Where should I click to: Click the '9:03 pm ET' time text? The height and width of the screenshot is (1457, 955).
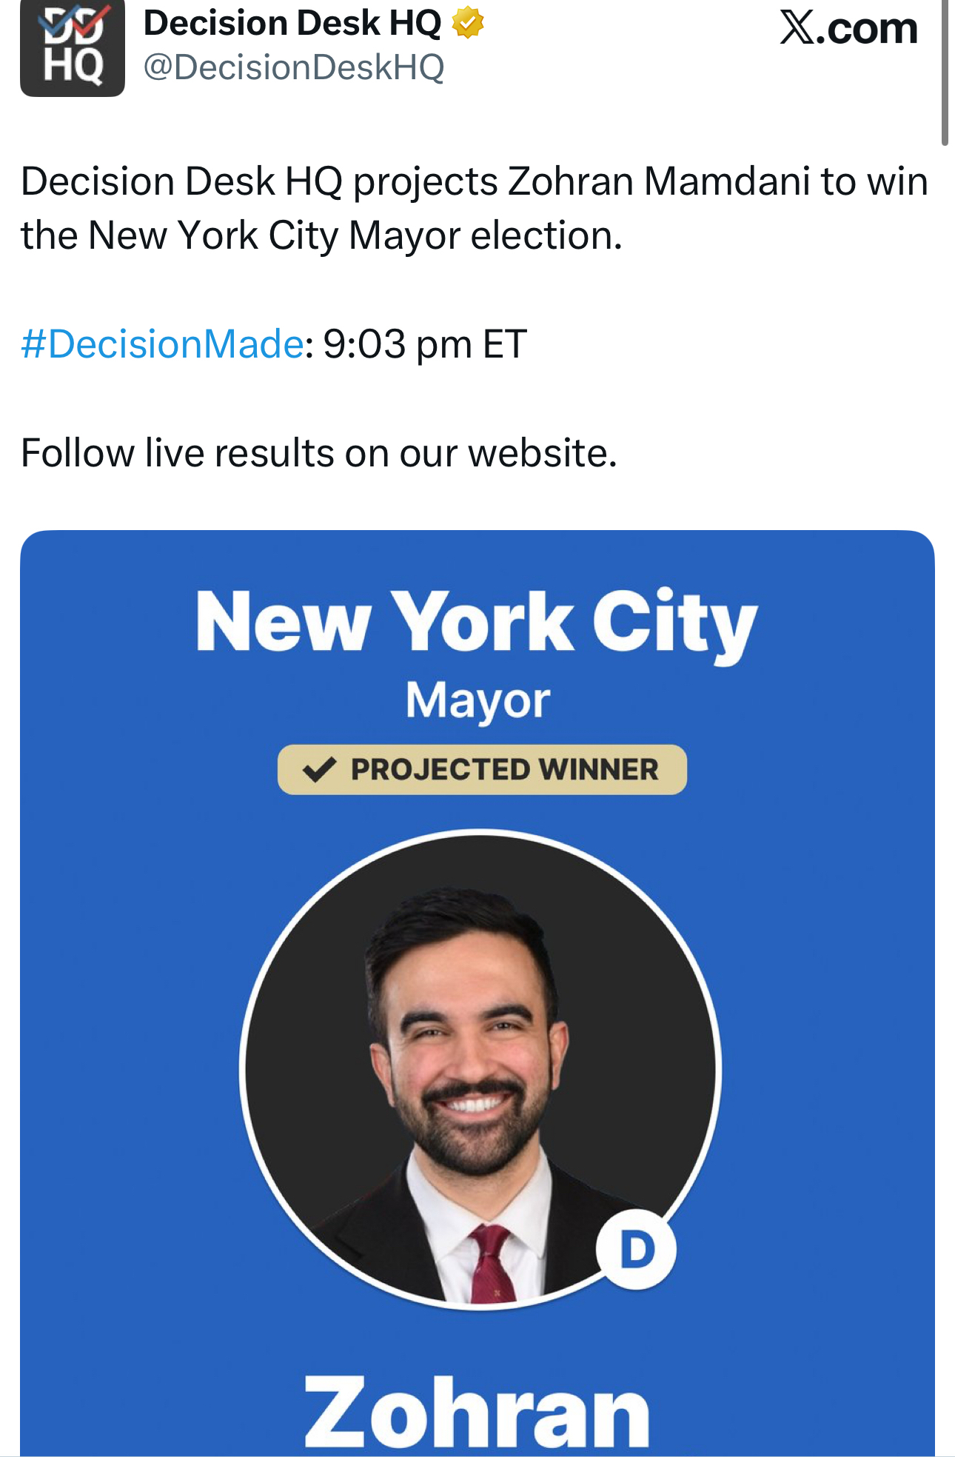pos(425,344)
